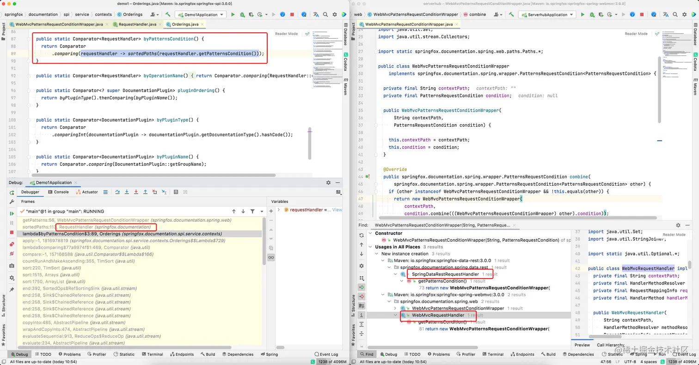Open Find panel settings gear at top right

click(x=678, y=225)
